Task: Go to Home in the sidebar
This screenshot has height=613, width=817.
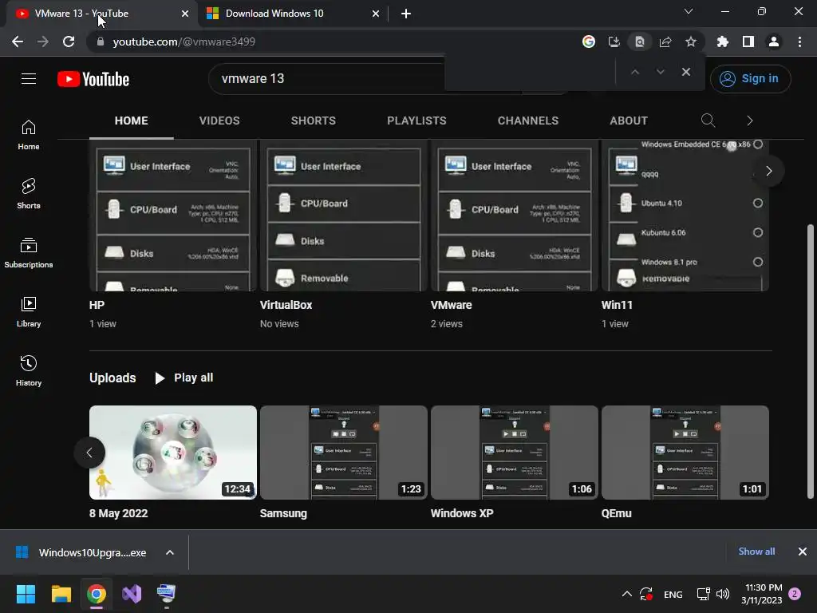Action: pos(29,135)
